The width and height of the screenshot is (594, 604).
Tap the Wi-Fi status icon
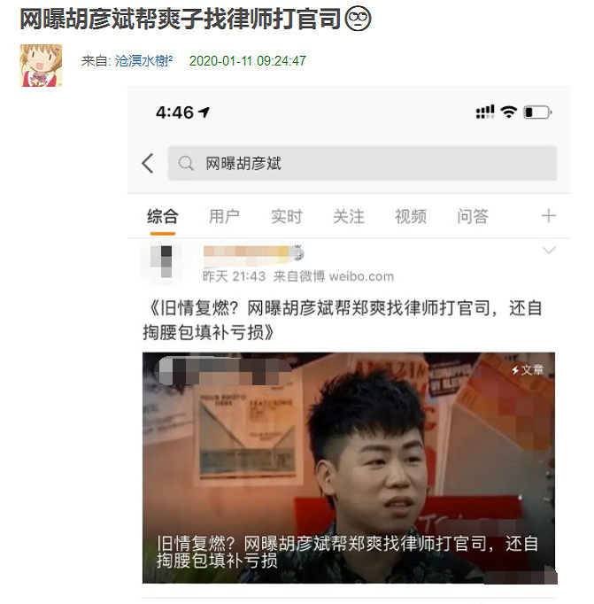coord(508,112)
